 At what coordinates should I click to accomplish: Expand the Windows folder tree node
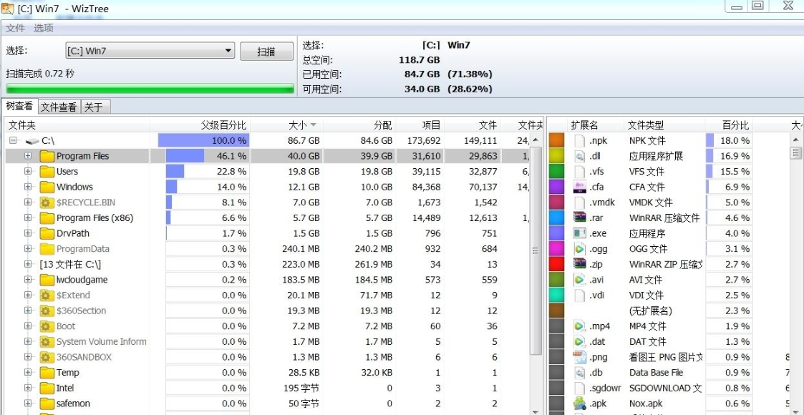tap(28, 187)
